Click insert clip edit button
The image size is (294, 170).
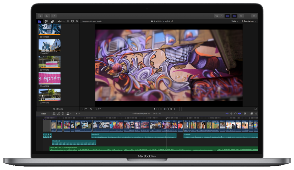click(x=59, y=113)
